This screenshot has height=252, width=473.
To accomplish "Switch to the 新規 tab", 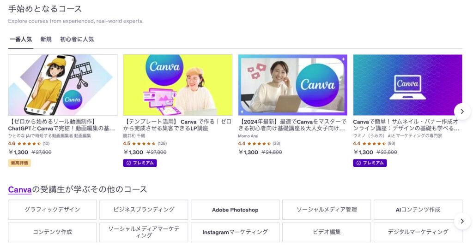I will [x=46, y=40].
